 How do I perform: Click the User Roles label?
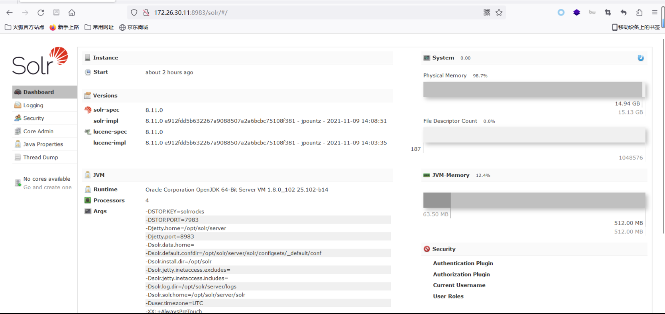[x=448, y=296]
